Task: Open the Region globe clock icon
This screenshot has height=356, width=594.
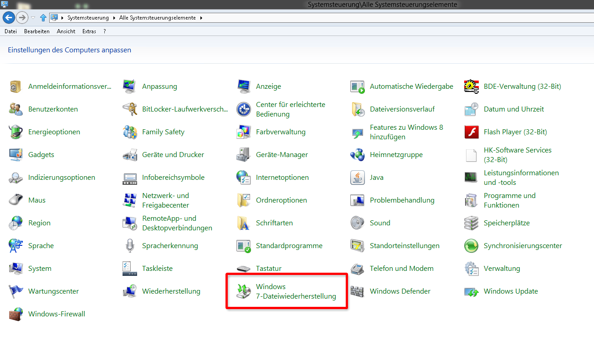Action: point(16,223)
